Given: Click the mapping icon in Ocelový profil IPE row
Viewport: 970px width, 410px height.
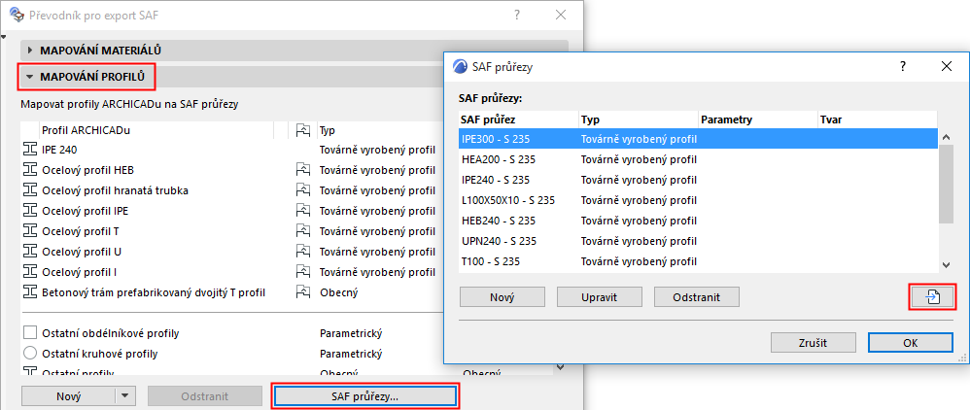Looking at the screenshot, I should pos(302,210).
